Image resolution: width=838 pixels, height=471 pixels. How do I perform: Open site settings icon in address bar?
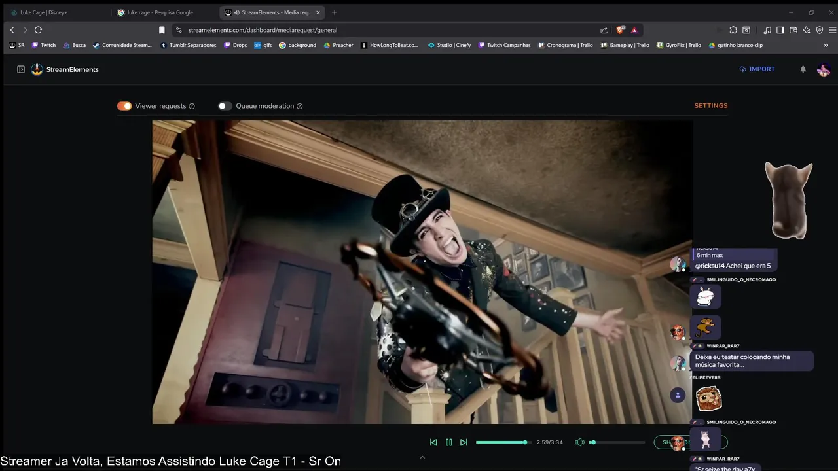click(178, 30)
